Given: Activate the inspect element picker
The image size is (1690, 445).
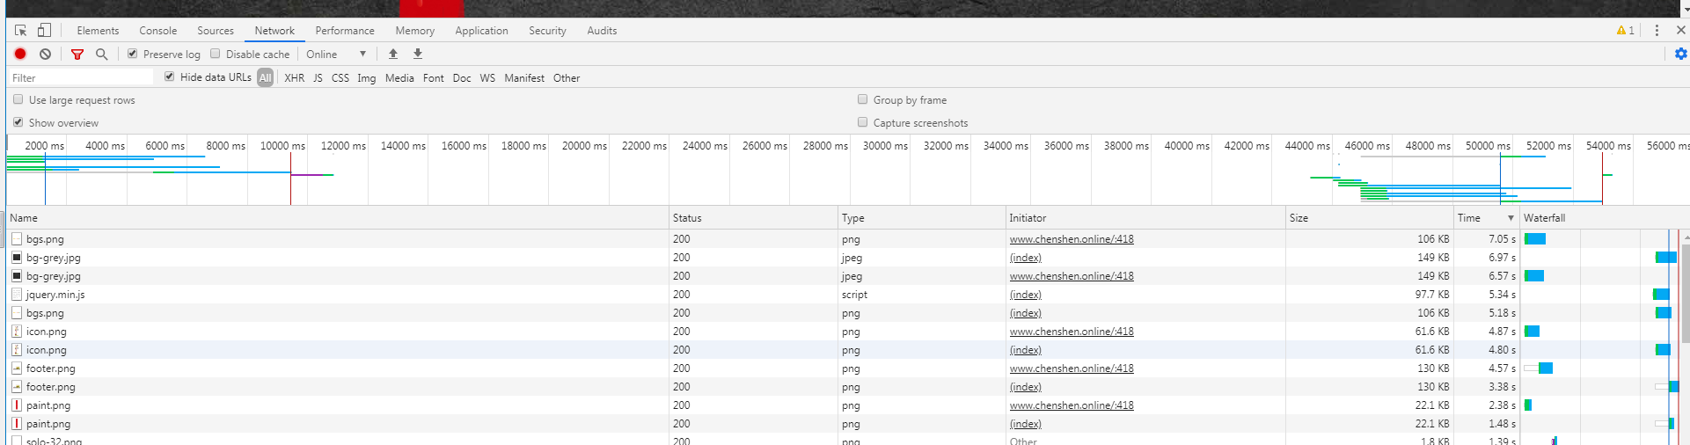Looking at the screenshot, I should pos(20,30).
